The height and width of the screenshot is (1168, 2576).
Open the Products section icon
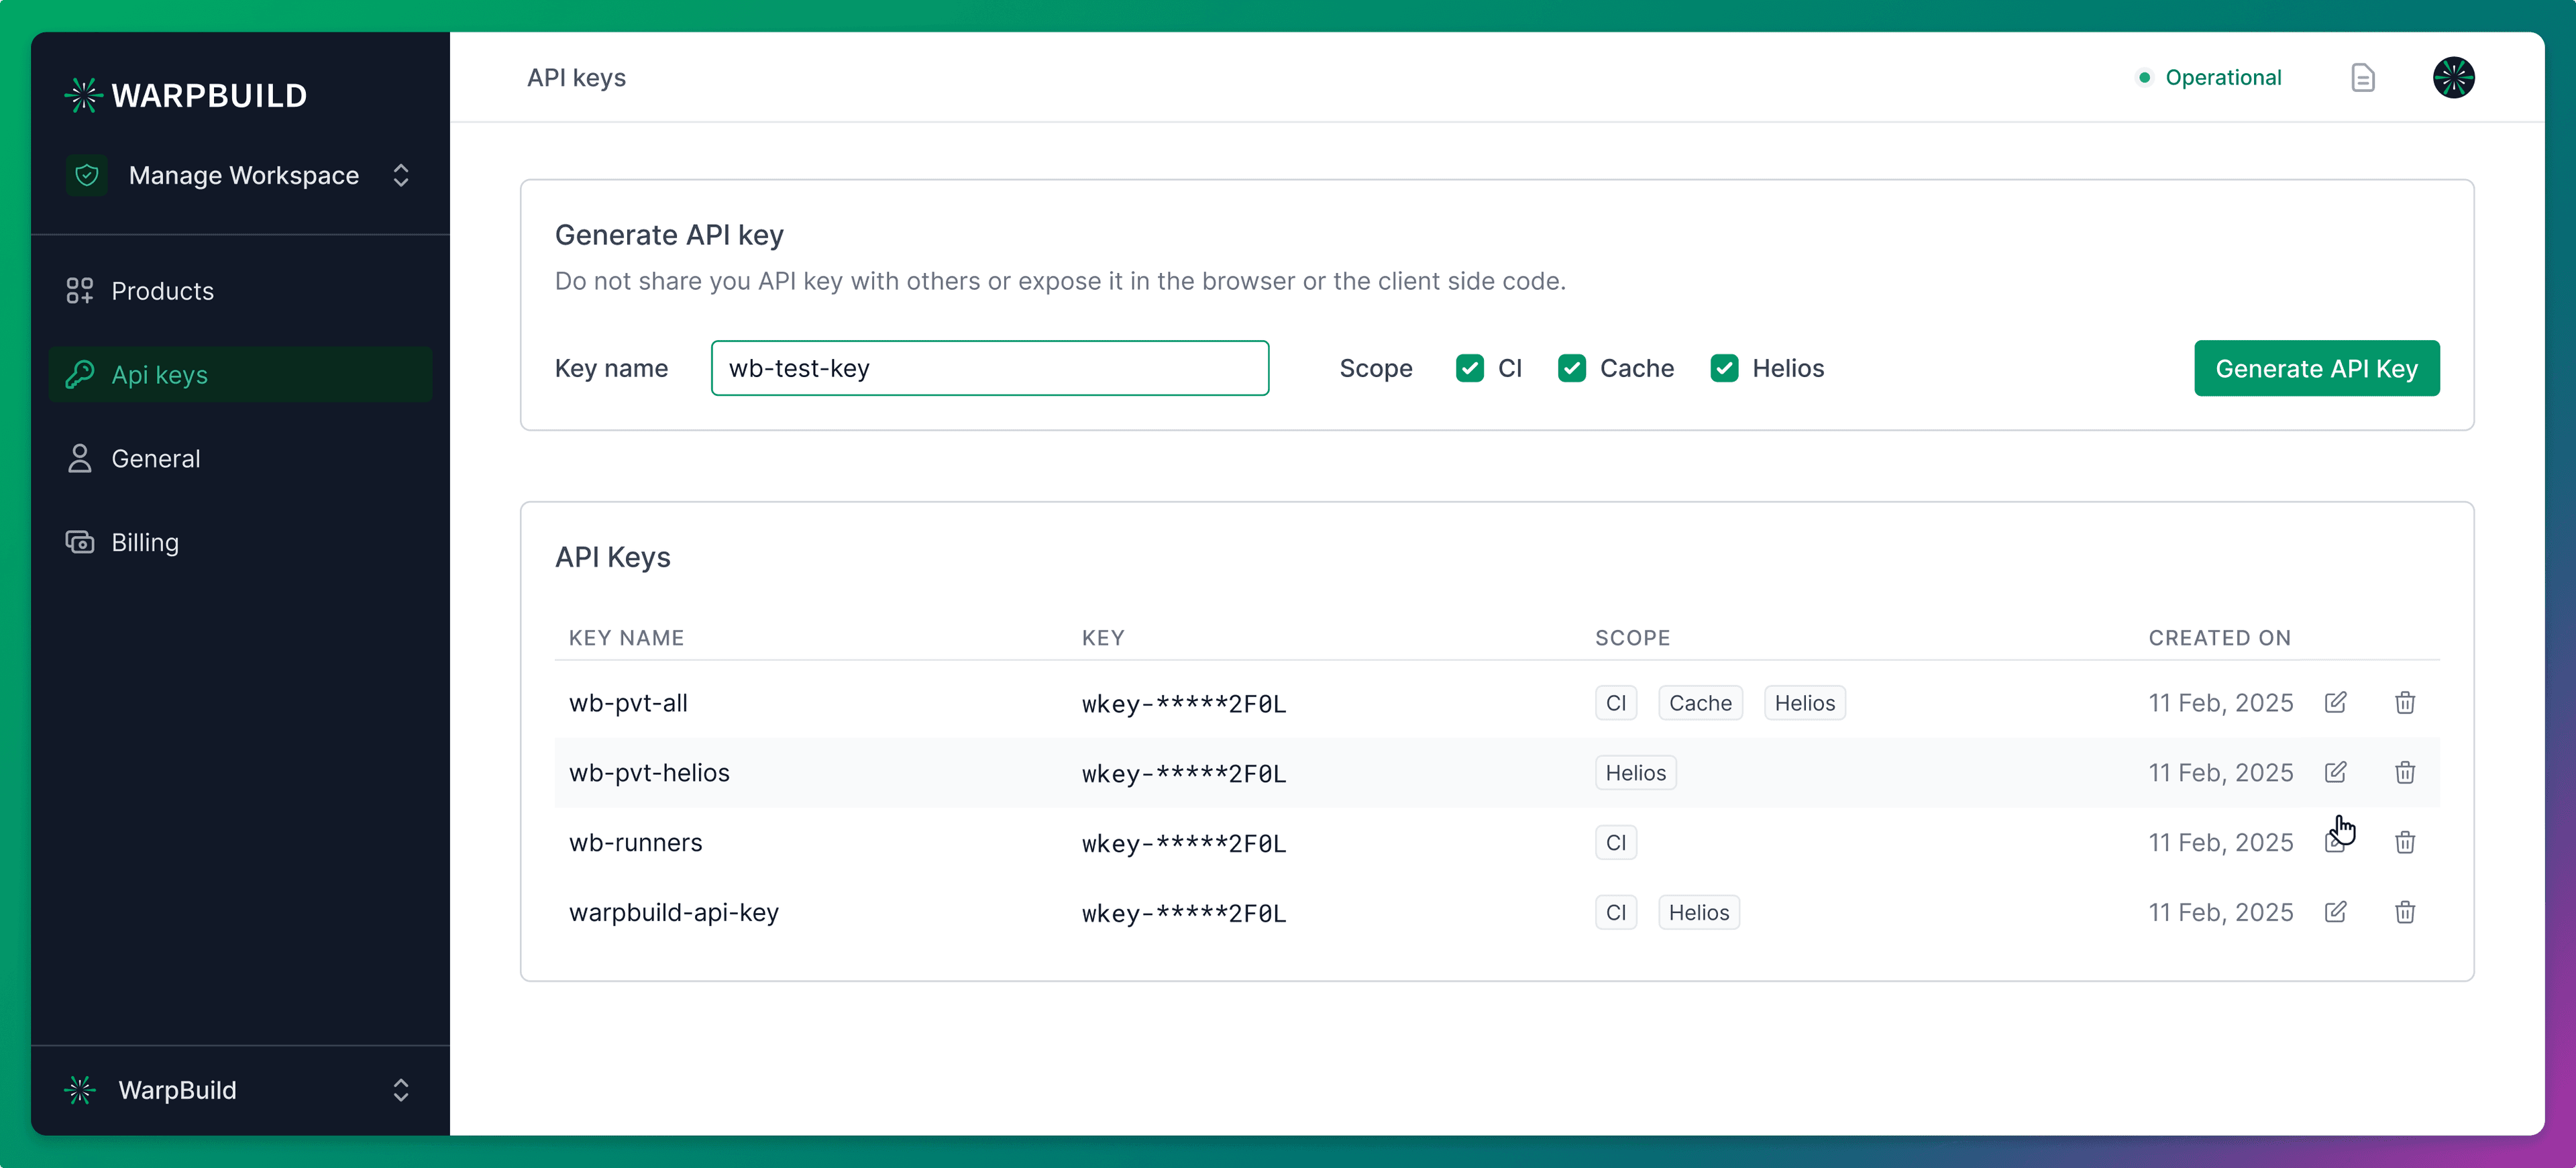coord(80,290)
